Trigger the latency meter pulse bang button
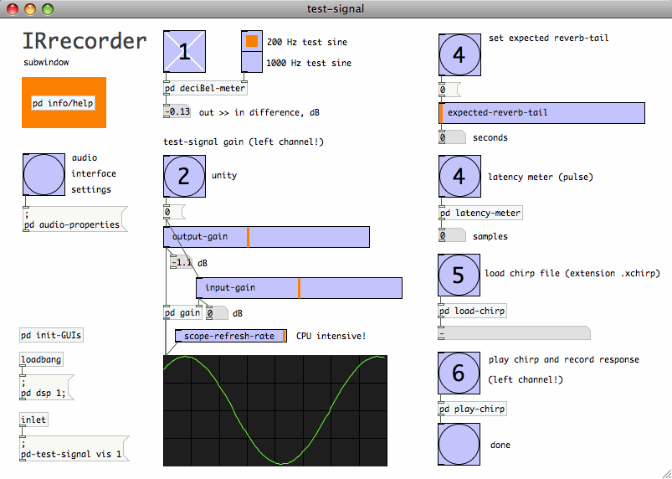The image size is (672, 479). point(459,176)
